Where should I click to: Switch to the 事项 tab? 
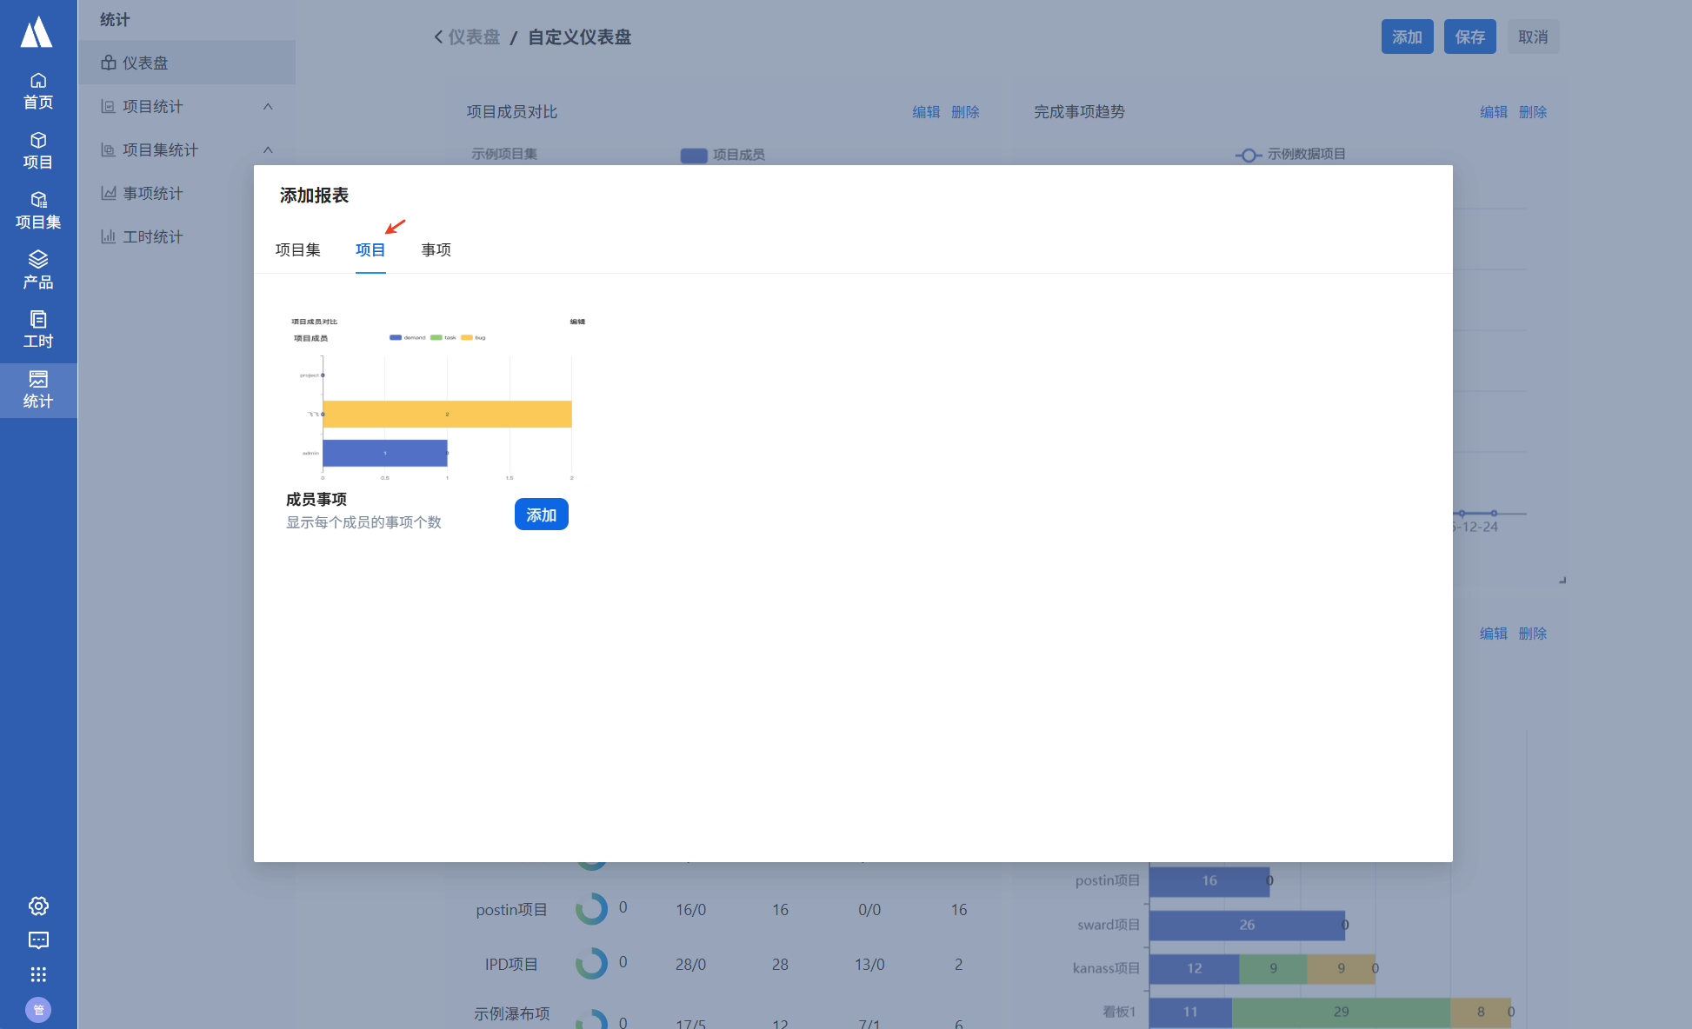click(x=436, y=250)
